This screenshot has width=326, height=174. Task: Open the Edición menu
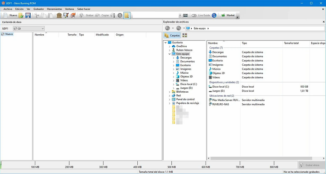(19, 9)
